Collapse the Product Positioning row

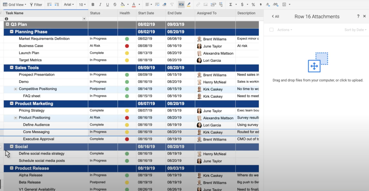(x=16, y=118)
